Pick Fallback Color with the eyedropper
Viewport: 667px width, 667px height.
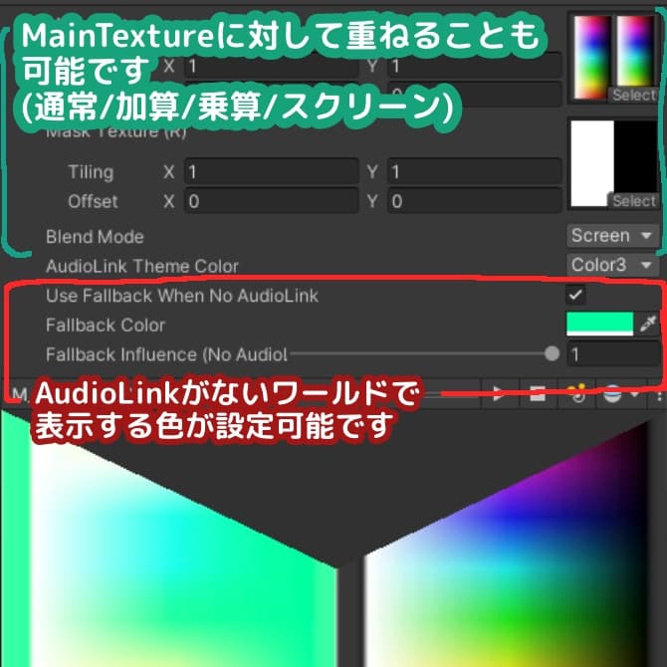pos(648,325)
